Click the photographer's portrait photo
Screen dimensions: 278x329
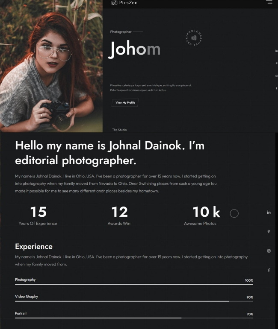51,66
